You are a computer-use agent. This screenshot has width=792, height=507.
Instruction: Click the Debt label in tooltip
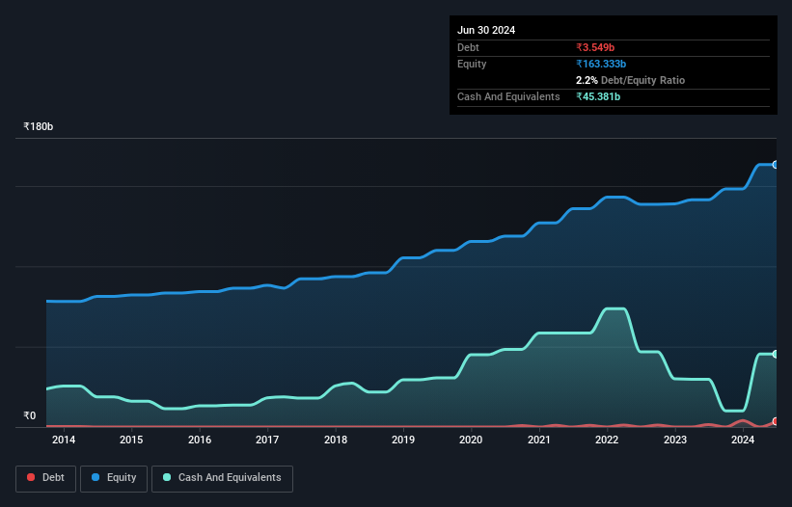click(468, 47)
